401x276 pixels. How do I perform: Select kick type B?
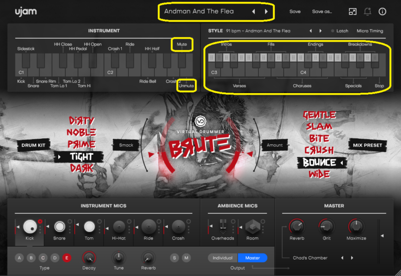31,258
